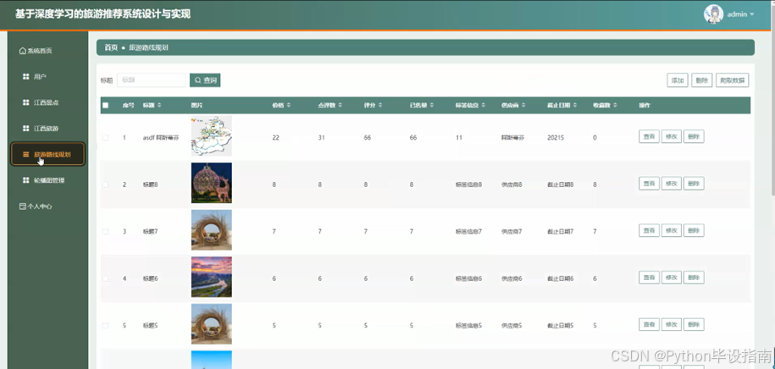Focus the 标题 search input field

[152, 80]
